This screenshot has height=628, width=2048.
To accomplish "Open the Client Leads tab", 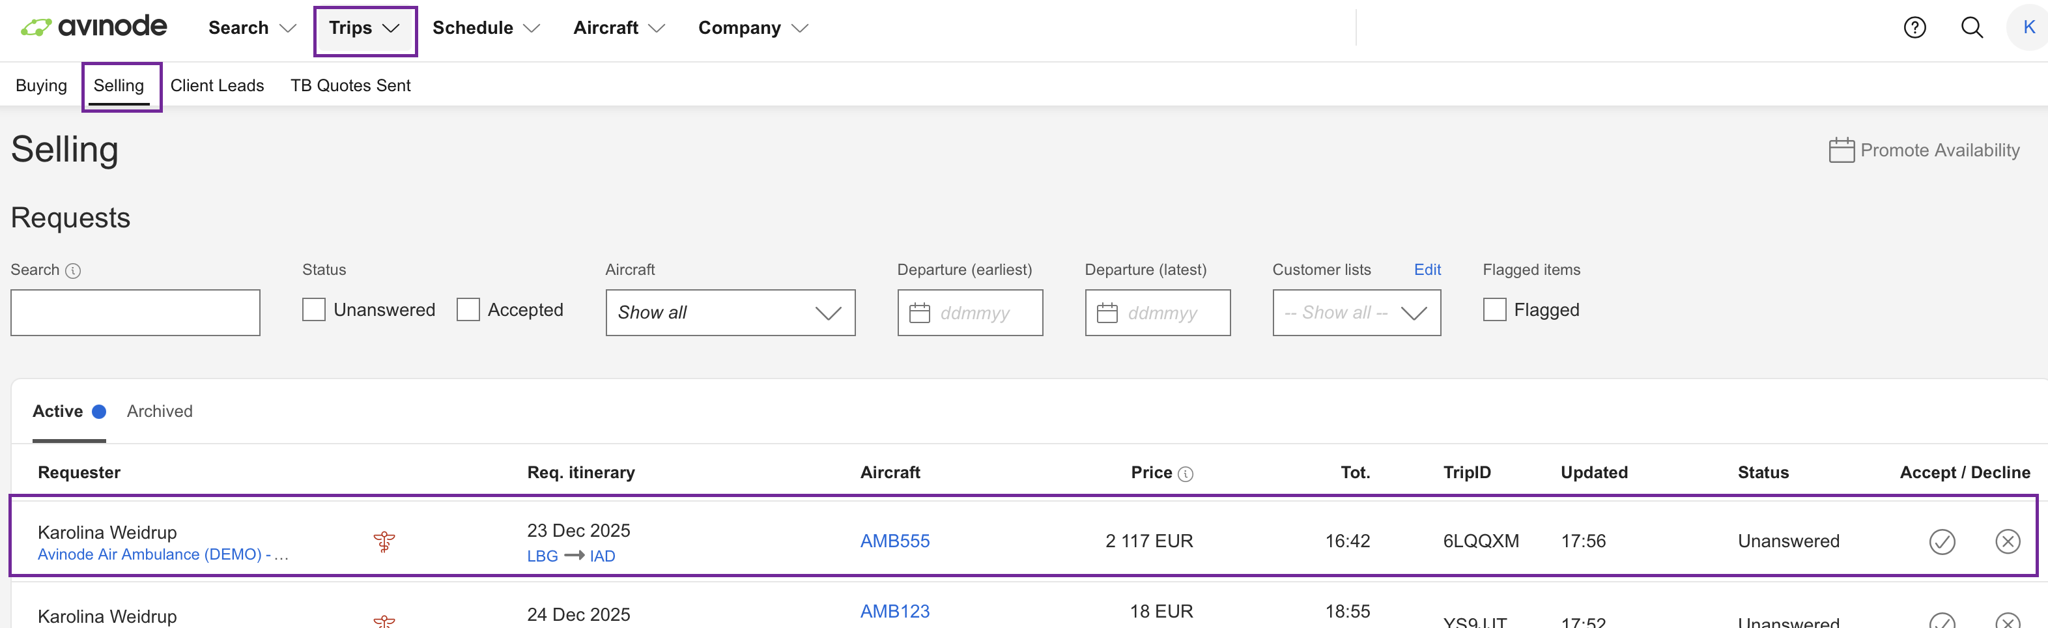I will [x=217, y=85].
